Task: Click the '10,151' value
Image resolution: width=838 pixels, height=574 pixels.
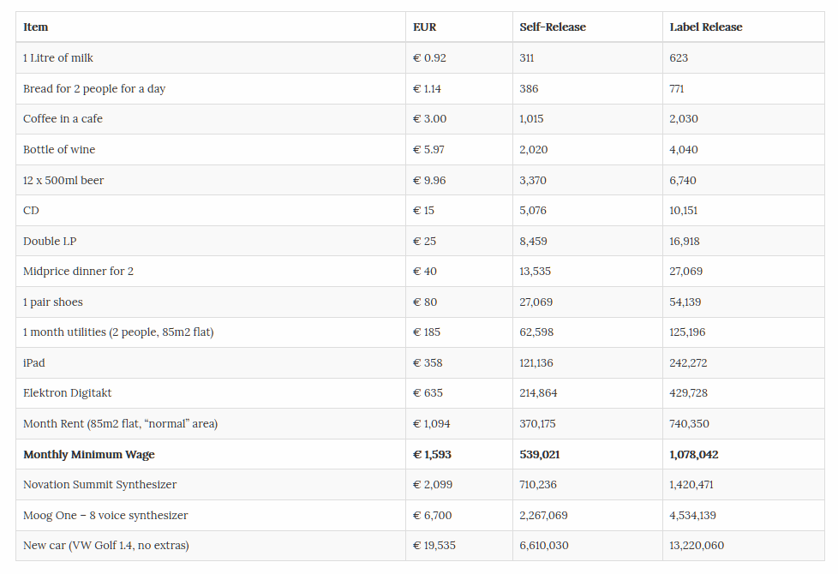Action: [x=683, y=211]
